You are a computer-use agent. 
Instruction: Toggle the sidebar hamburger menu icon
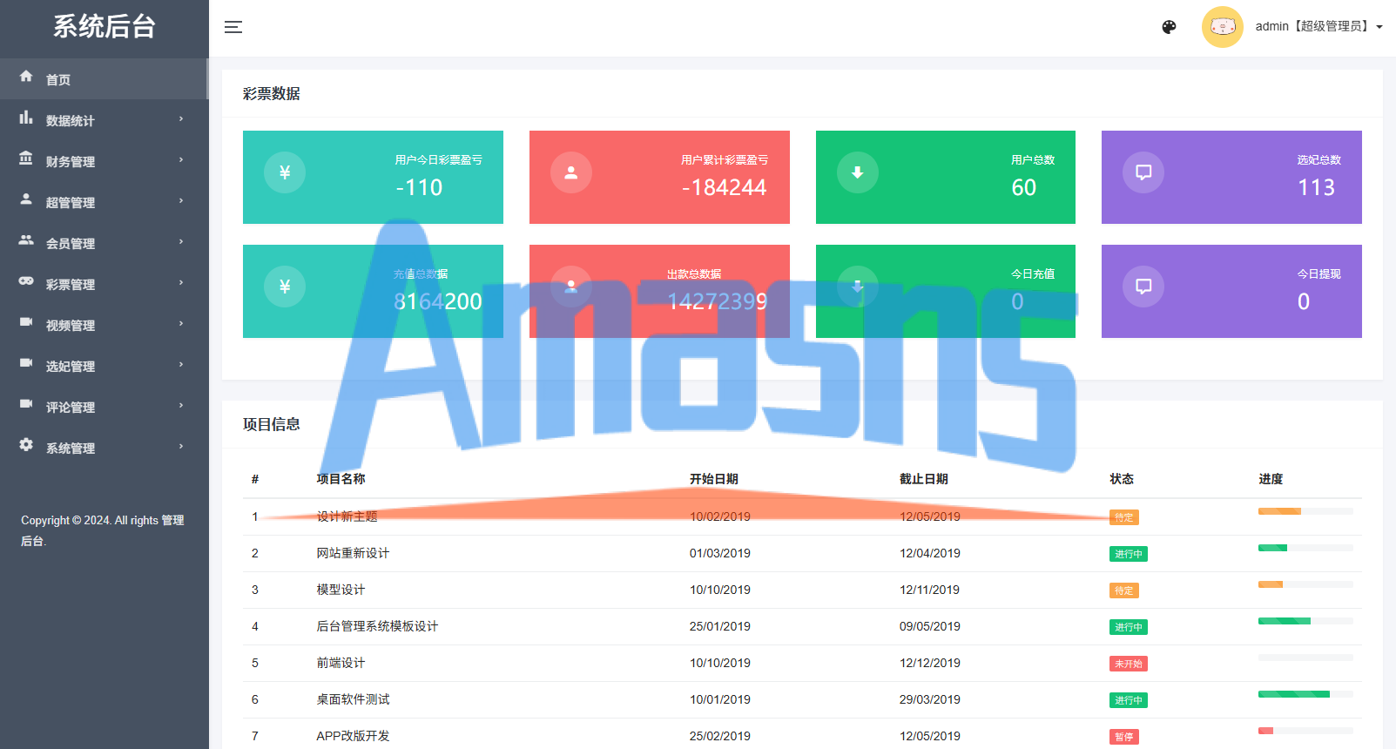click(233, 27)
